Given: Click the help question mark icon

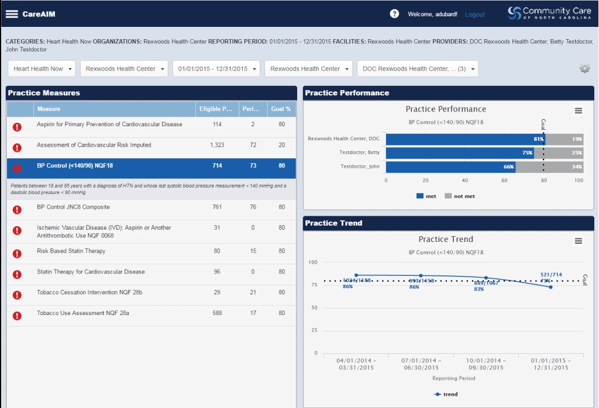Looking at the screenshot, I should pos(394,14).
